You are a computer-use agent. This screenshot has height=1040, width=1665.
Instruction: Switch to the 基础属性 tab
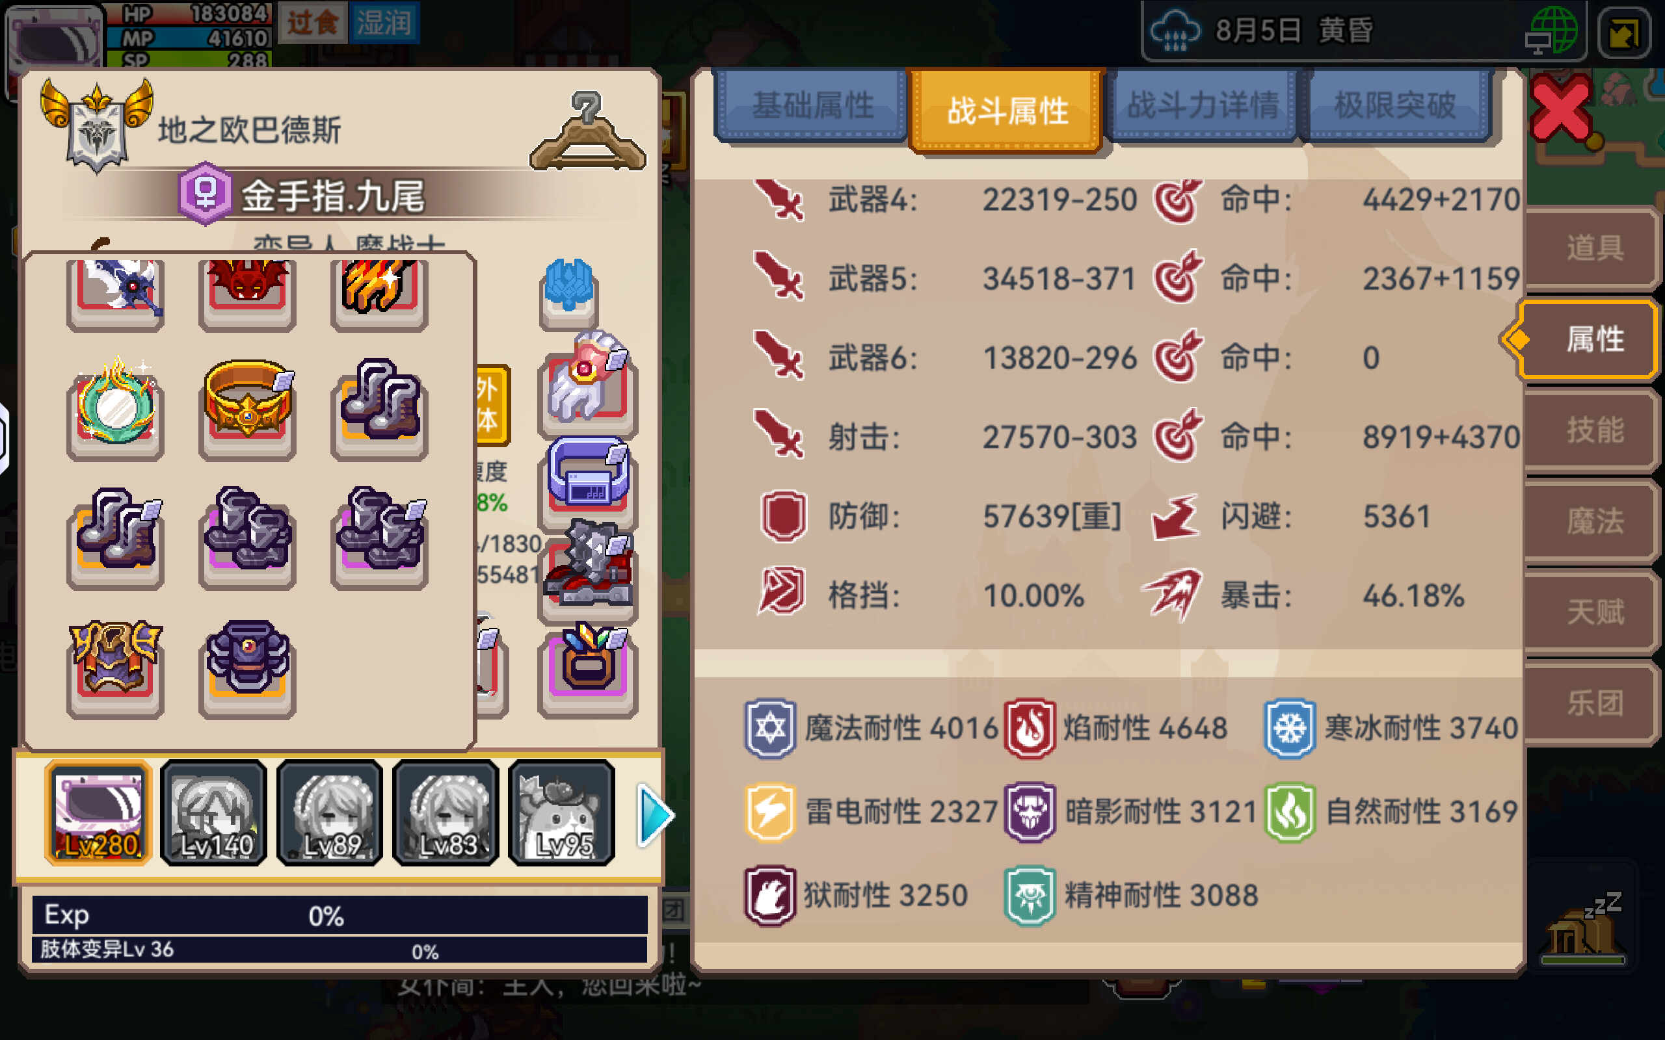click(x=812, y=106)
